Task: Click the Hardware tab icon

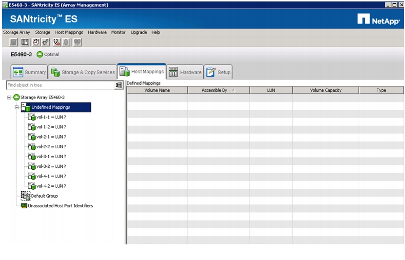Action: point(173,72)
